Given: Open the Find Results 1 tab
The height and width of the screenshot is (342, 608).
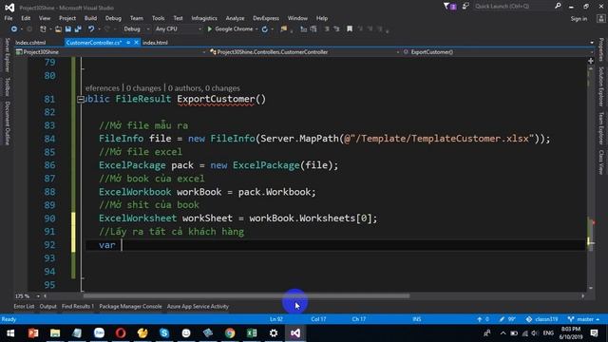Looking at the screenshot, I should click(x=78, y=306).
